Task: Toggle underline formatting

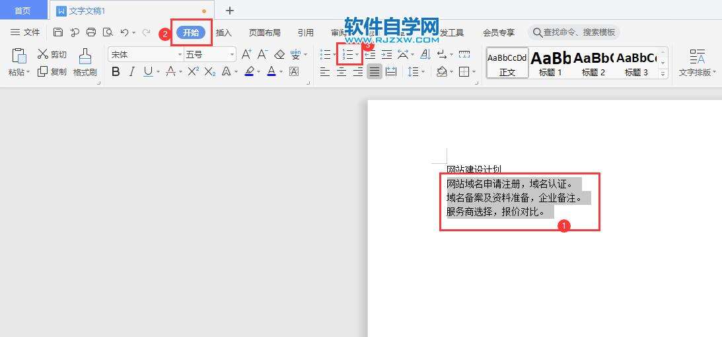Action: 148,71
